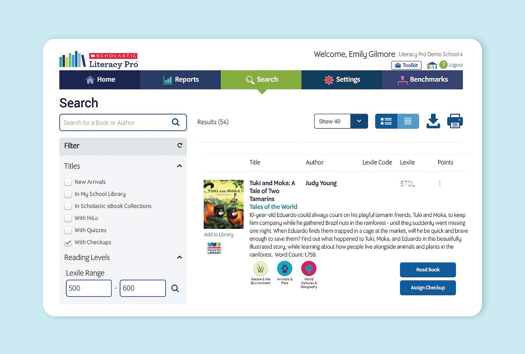Navigate to the Reports tab
The image size is (525, 354).
coord(181,80)
